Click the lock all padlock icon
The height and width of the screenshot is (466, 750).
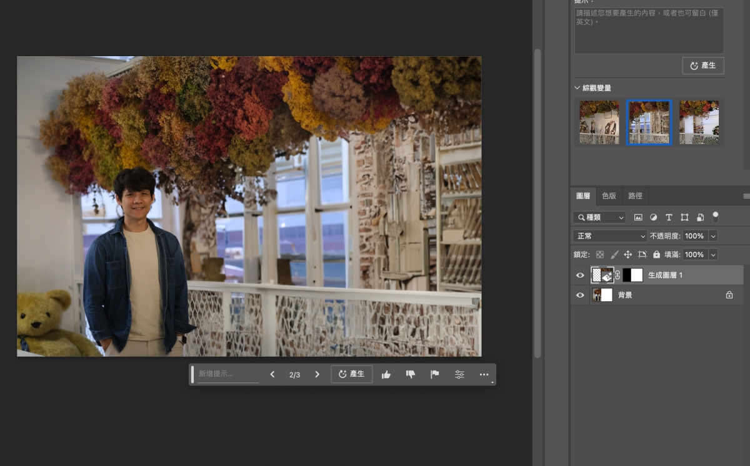[x=656, y=255]
